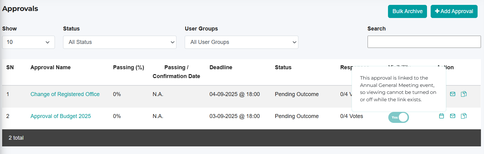Image resolution: width=484 pixels, height=154 pixels.
Task: Click the Status column header in table
Action: 283,67
